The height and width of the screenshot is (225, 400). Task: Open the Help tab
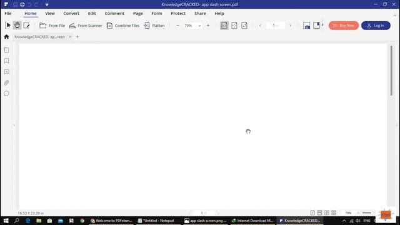(x=219, y=14)
